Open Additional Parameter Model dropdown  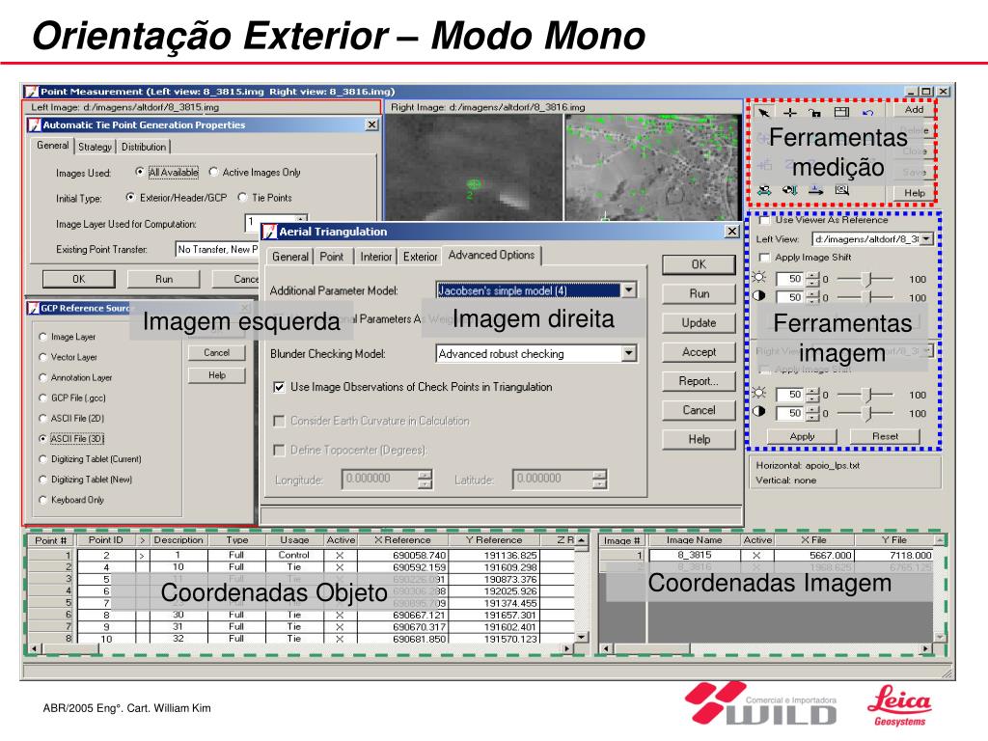[x=629, y=290]
